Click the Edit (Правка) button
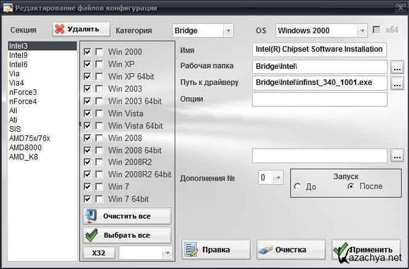The width and height of the screenshot is (409, 269). 216,250
